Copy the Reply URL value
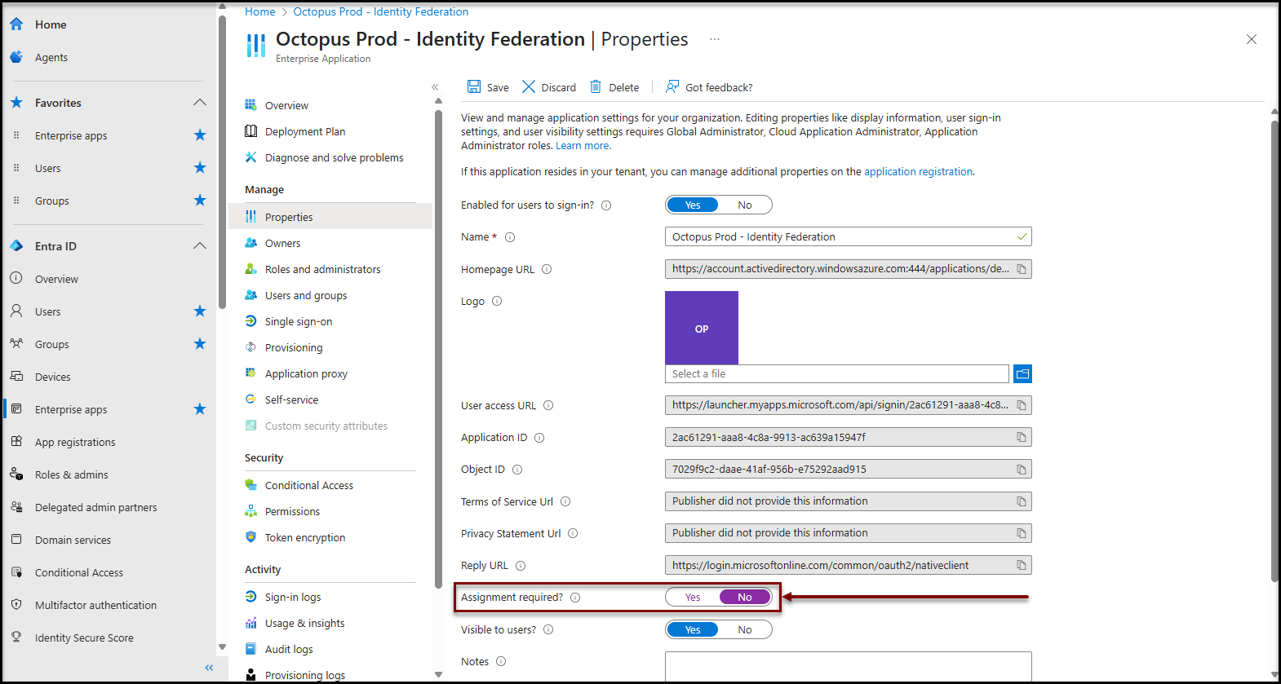1281x684 pixels. 1021,566
